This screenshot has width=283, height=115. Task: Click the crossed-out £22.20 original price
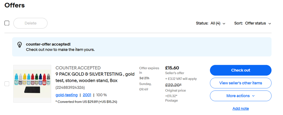[173, 84]
